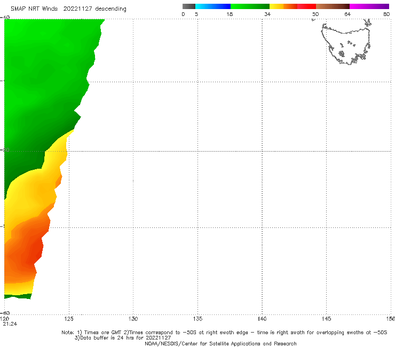Select the cyan-blue segment of the color bar
Screen dimensions: 395x347
(213, 6)
